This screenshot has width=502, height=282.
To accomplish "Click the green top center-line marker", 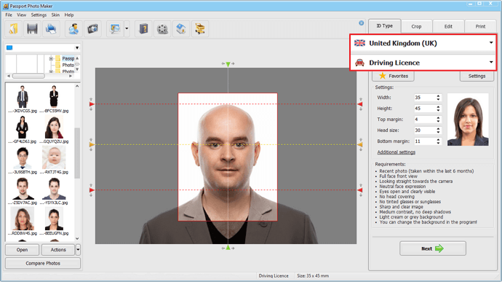I will 228,64.
